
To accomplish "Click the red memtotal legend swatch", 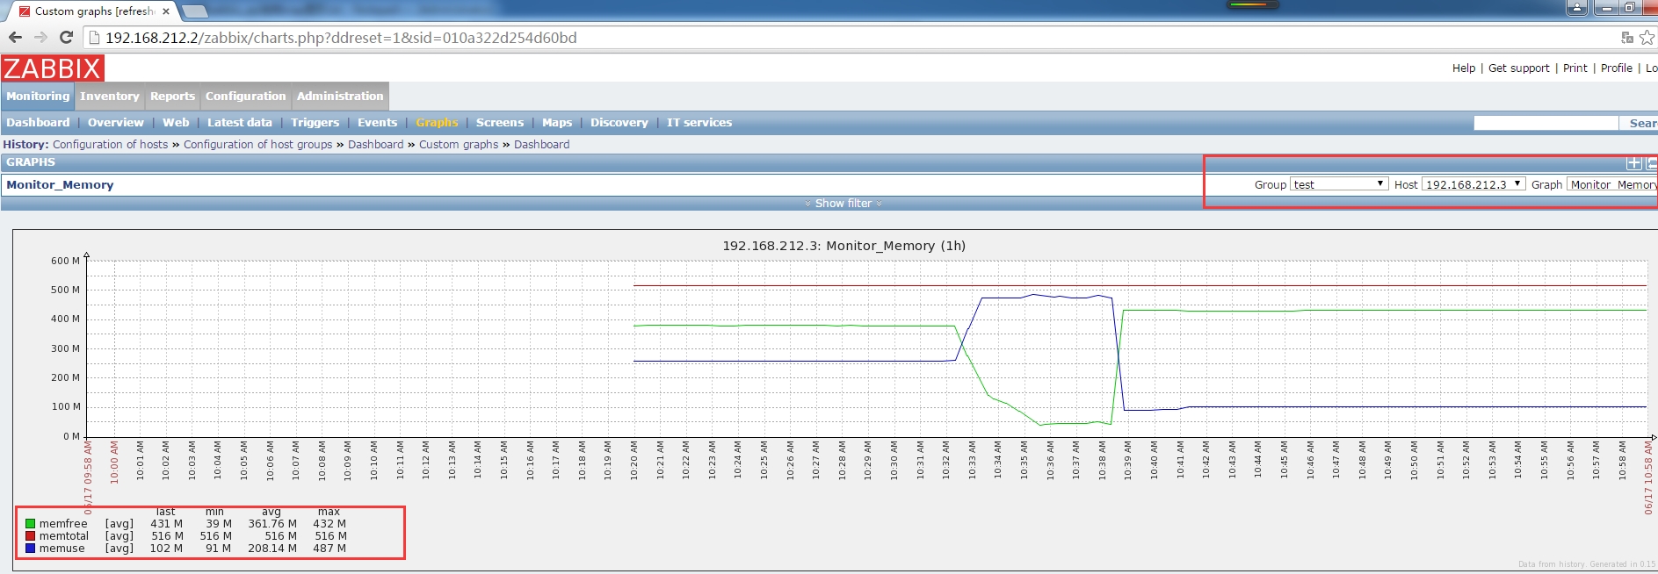I will [31, 536].
